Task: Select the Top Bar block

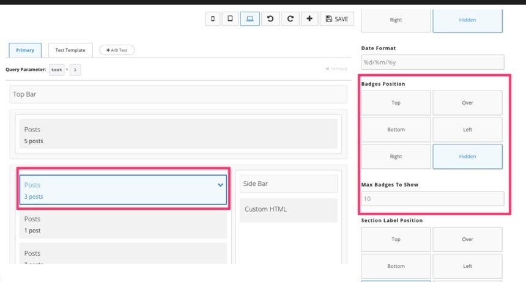Action: (178, 94)
